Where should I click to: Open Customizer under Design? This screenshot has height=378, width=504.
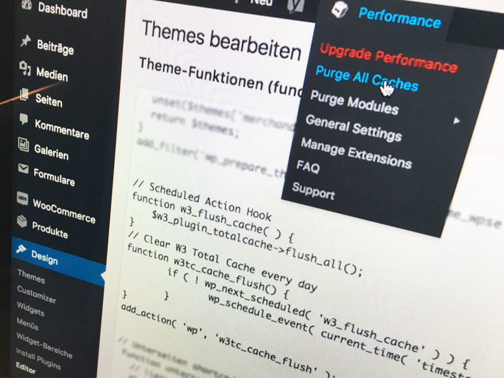click(36, 295)
